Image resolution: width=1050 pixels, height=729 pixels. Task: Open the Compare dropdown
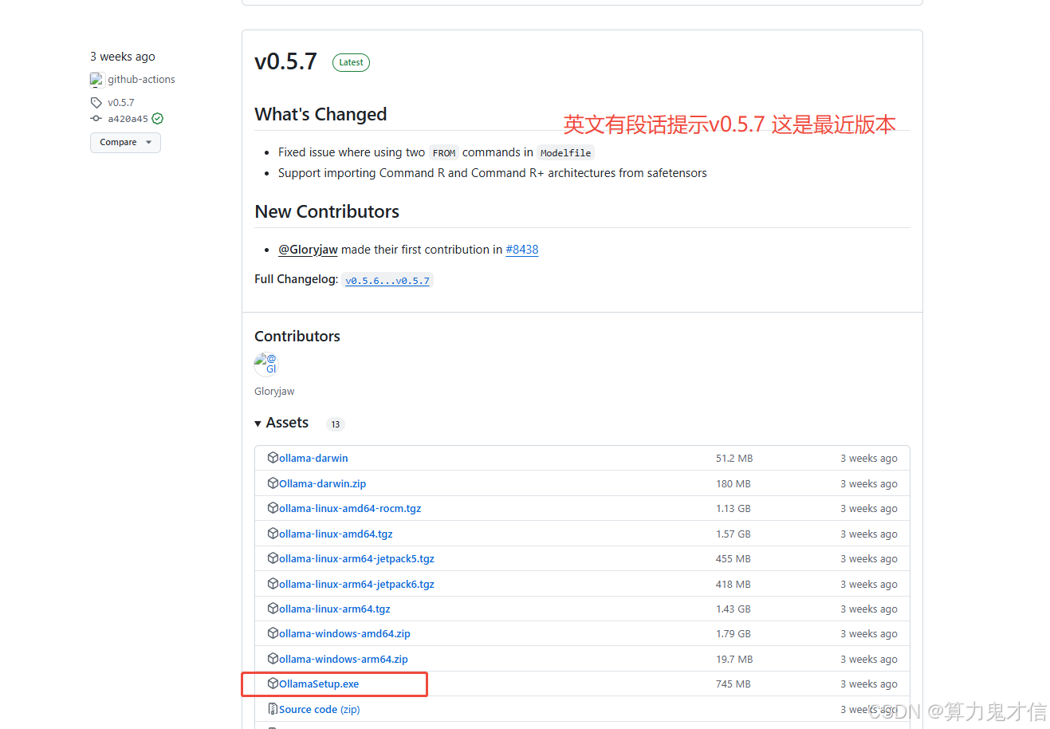125,142
